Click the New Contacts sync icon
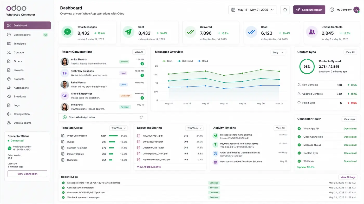364x204 pixels. tap(299, 85)
